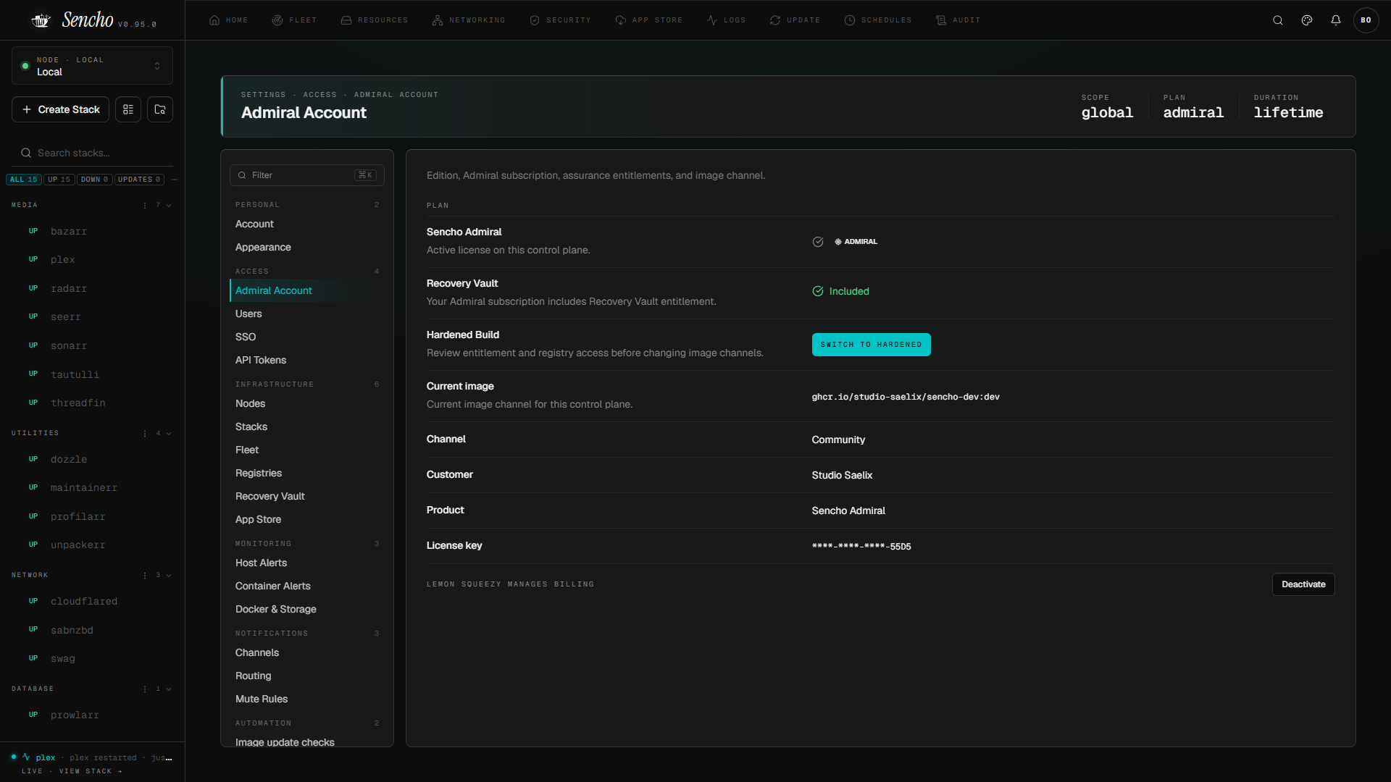Collapse the MEDIA stack group chevron
Screen dimensions: 1391x782
169,206
